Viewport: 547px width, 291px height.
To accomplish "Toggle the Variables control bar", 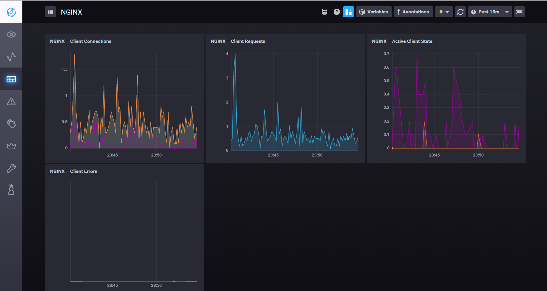I will [x=374, y=12].
